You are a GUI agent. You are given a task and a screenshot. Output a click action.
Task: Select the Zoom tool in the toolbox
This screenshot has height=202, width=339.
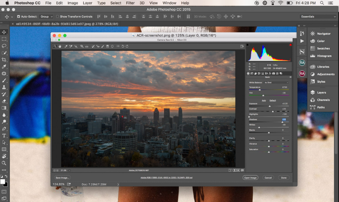tap(4, 163)
